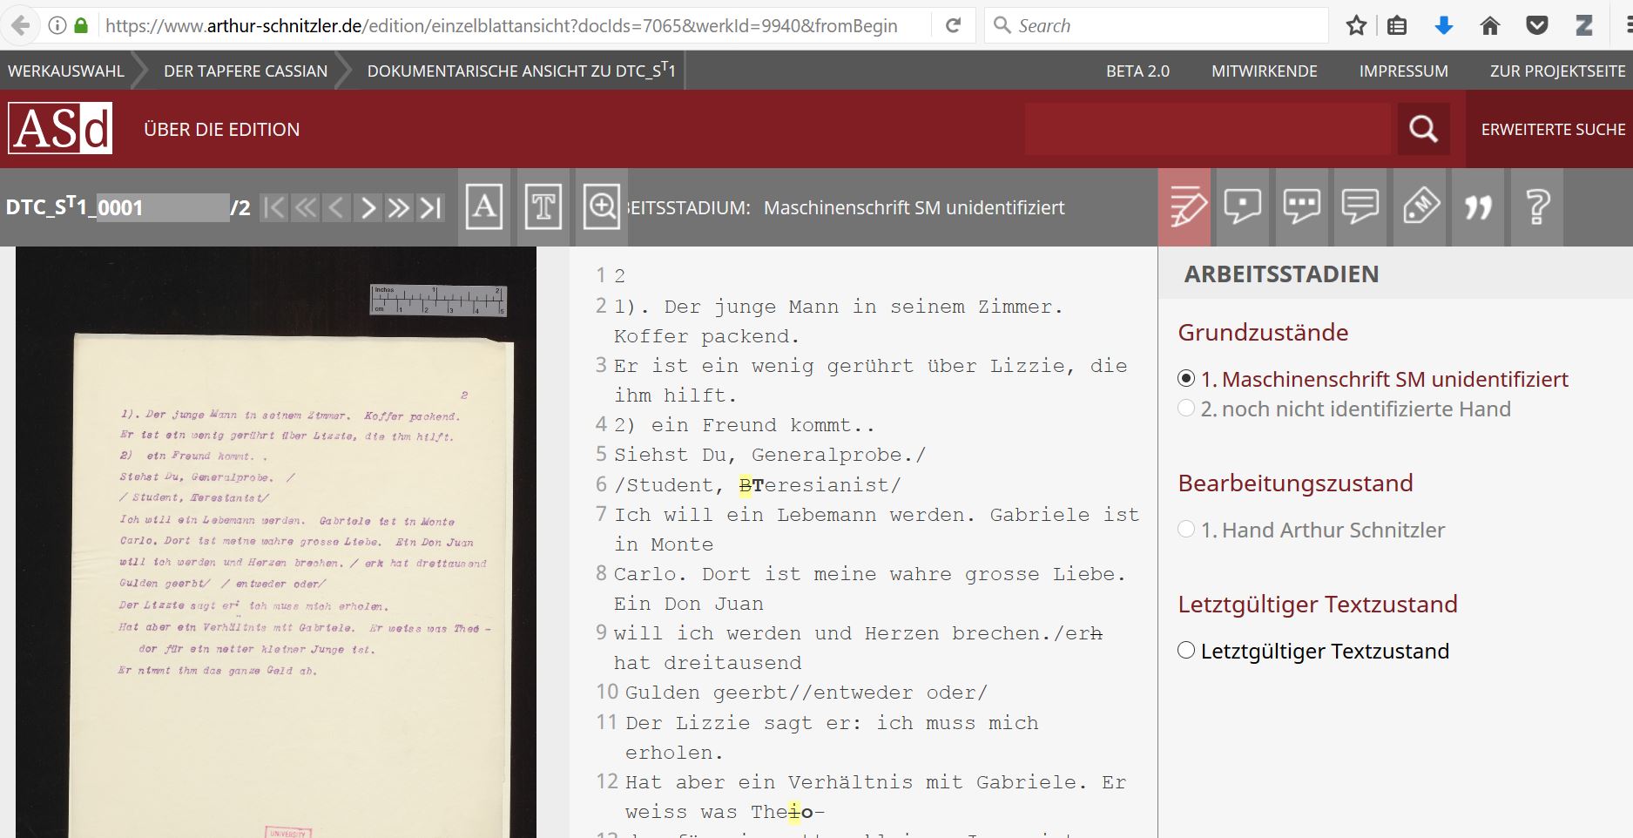Image resolution: width=1633 pixels, height=838 pixels.
Task: Click the ASd edition logo
Action: 60,129
